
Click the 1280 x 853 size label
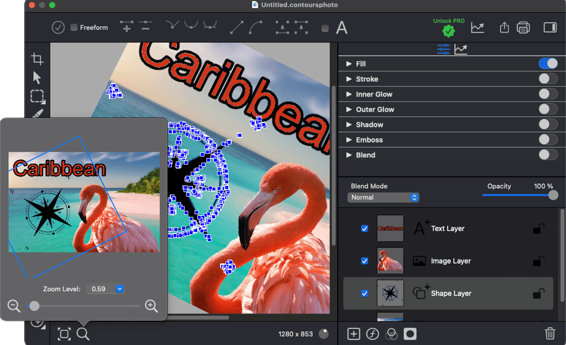point(295,334)
